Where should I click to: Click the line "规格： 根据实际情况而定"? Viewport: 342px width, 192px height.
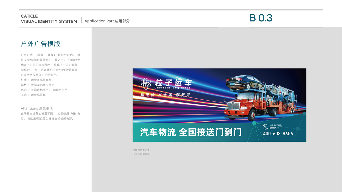38,85
